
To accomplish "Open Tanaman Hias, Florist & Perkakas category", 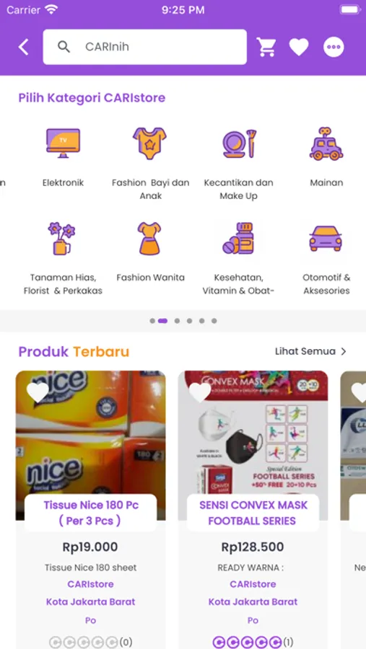I will (x=62, y=239).
